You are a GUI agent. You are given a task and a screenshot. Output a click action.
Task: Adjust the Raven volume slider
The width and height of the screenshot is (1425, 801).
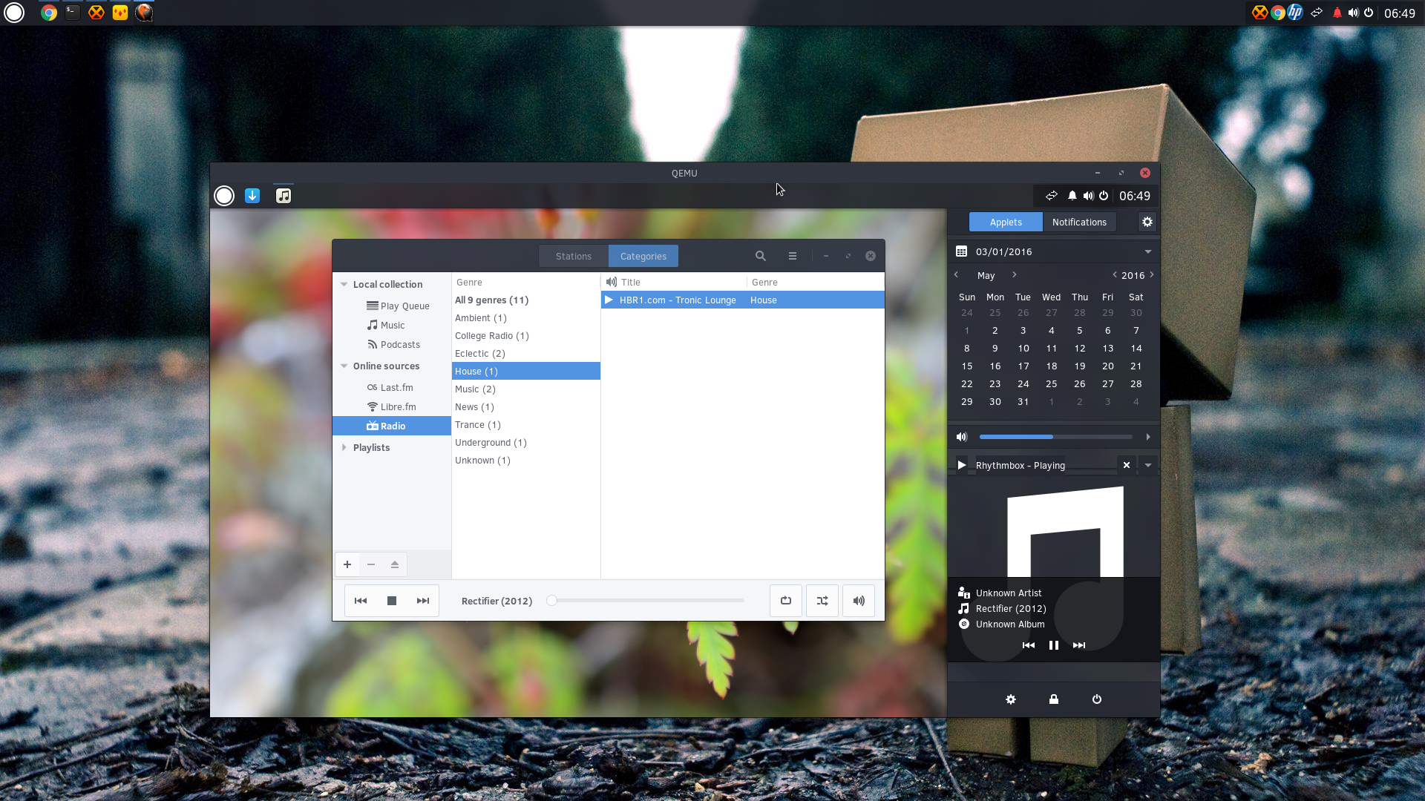tap(1056, 437)
